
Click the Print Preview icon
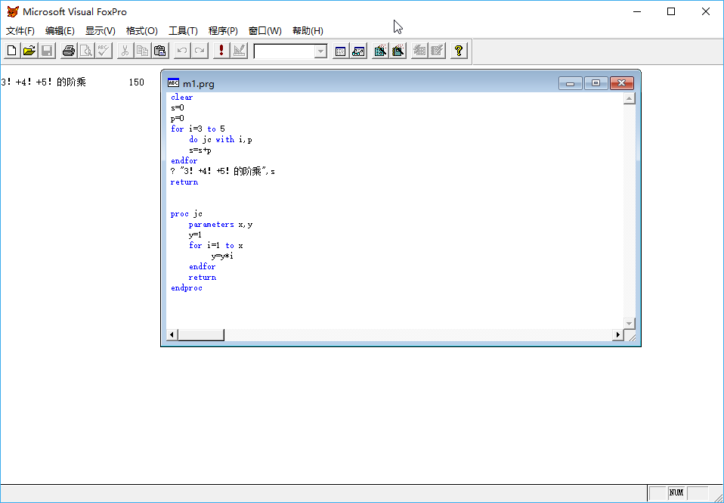click(86, 51)
